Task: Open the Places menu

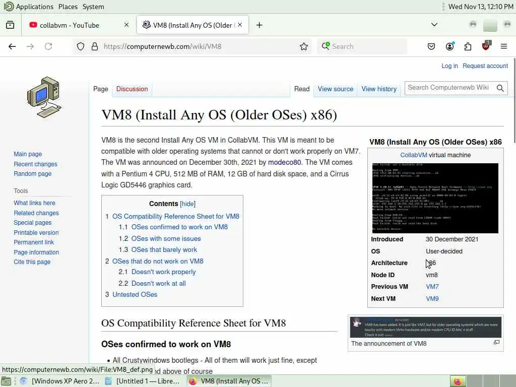Action: click(68, 7)
